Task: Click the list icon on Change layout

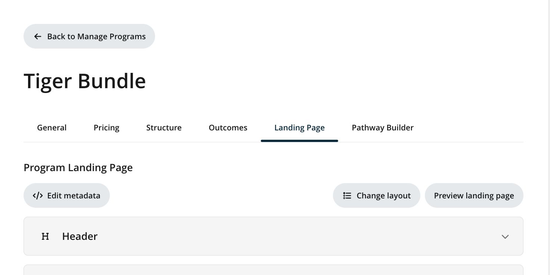Action: 347,196
